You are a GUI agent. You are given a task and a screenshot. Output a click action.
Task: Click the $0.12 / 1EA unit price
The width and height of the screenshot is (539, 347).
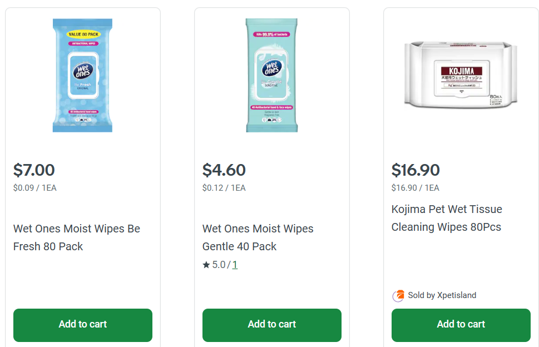[x=224, y=188]
